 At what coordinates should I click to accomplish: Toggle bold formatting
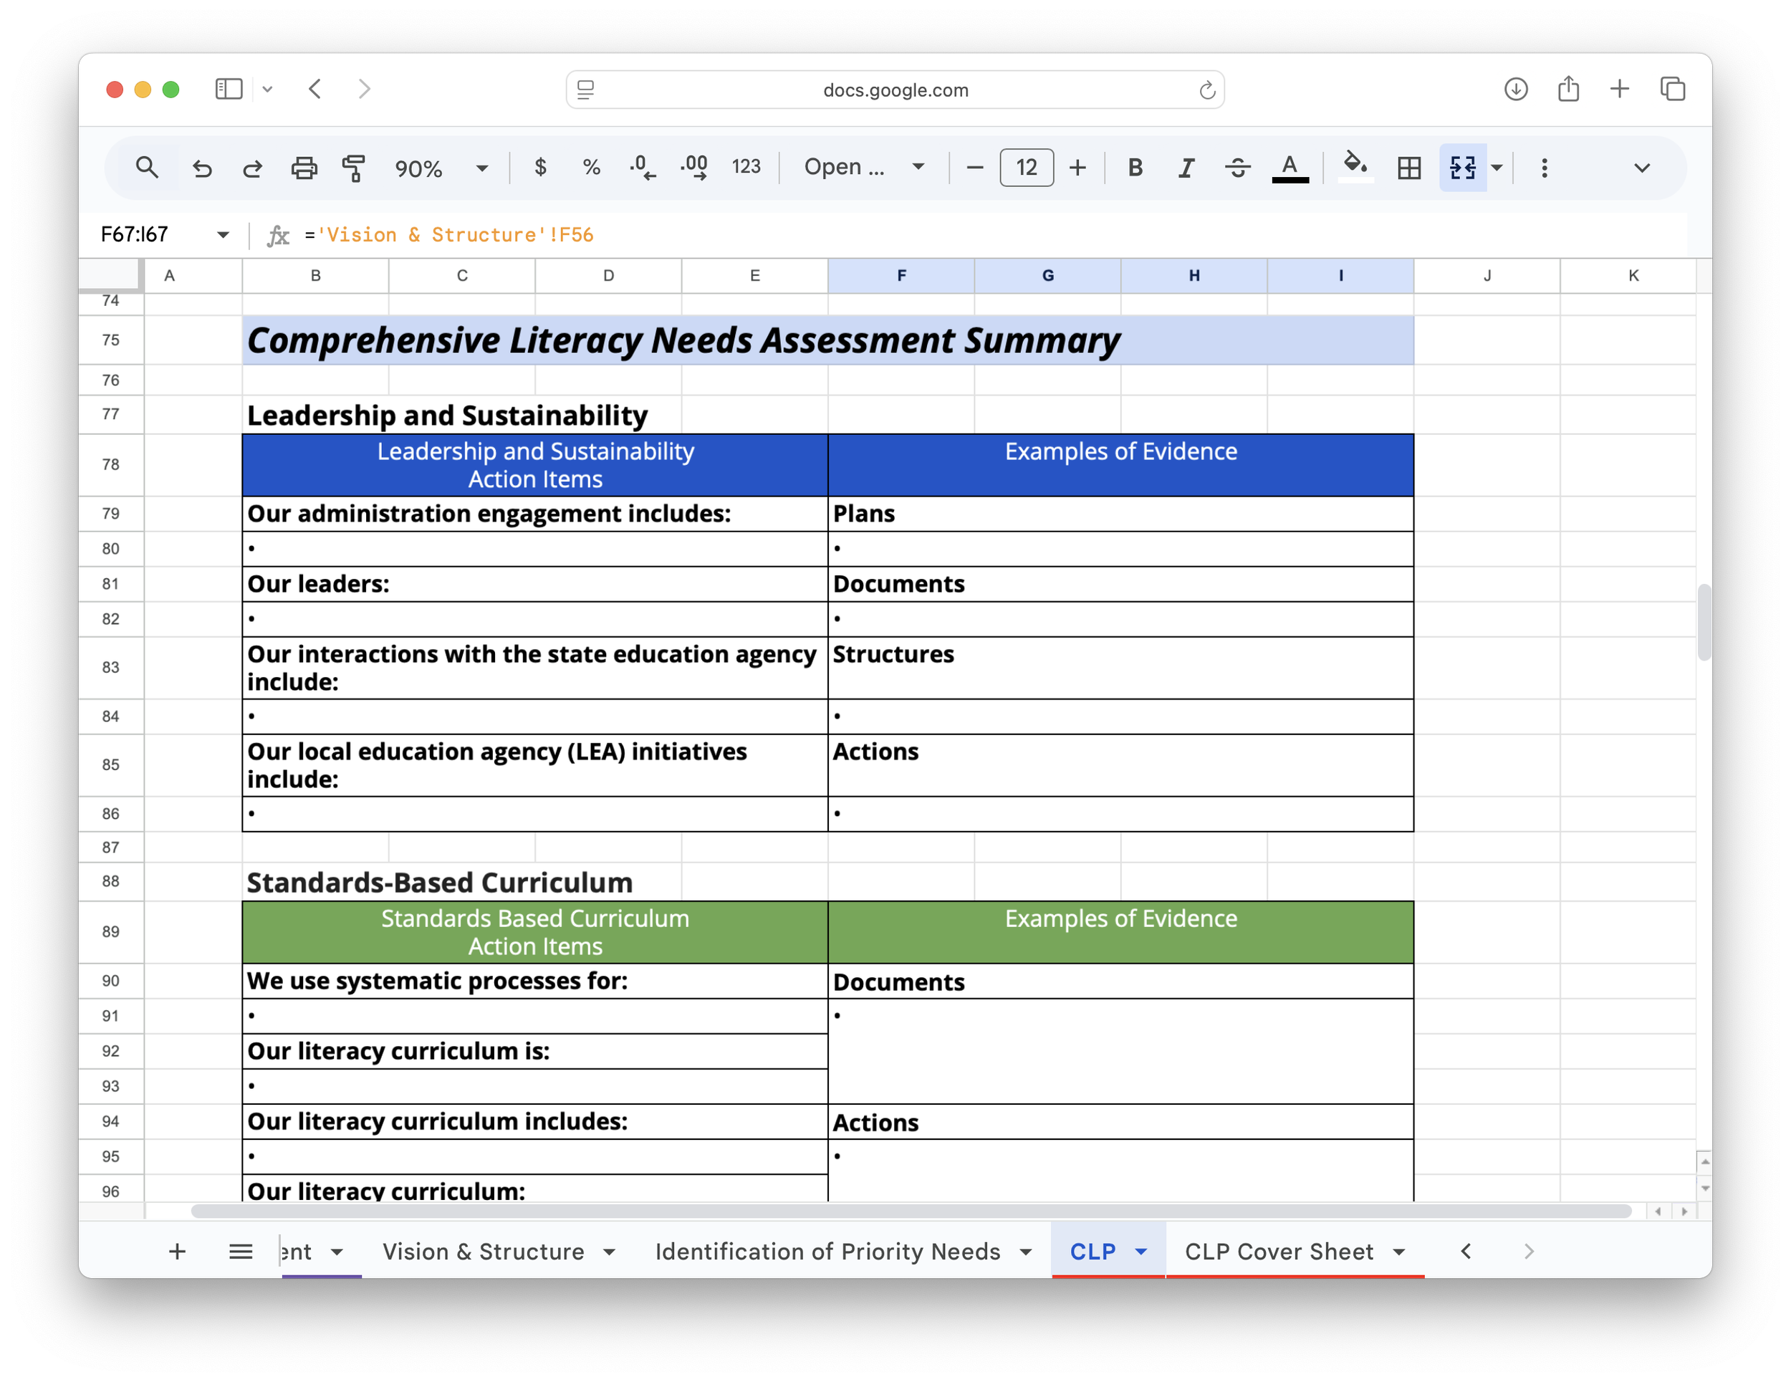(1135, 168)
